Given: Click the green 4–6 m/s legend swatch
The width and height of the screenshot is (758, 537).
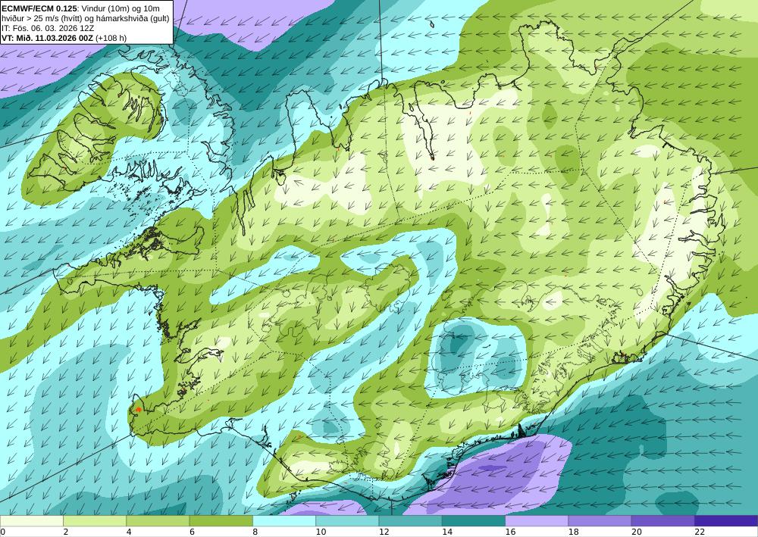Looking at the screenshot, I should click(158, 521).
